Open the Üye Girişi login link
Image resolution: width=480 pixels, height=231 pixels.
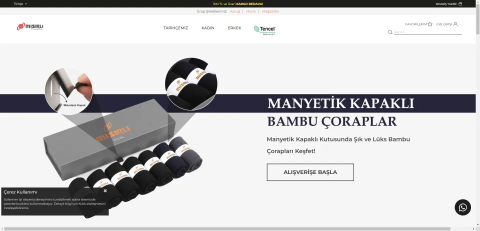[444, 24]
